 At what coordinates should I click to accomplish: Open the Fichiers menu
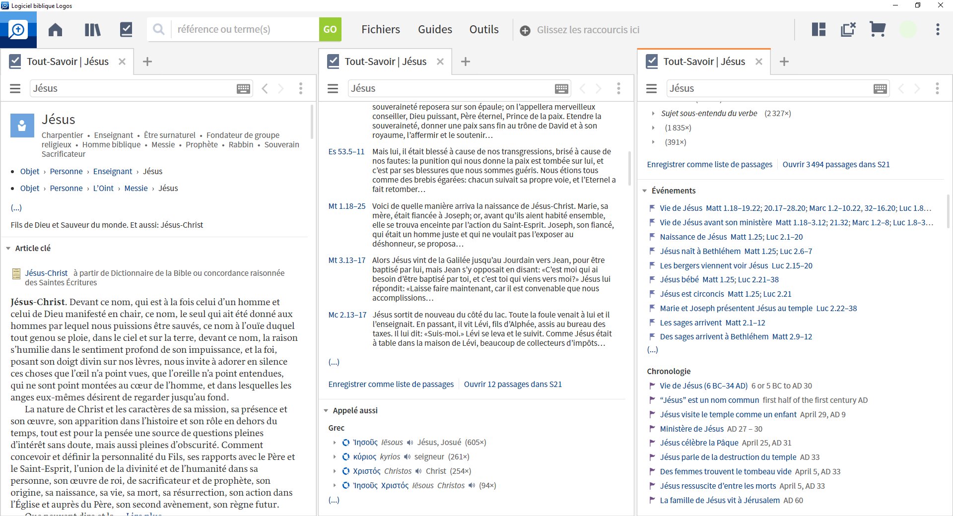[381, 29]
